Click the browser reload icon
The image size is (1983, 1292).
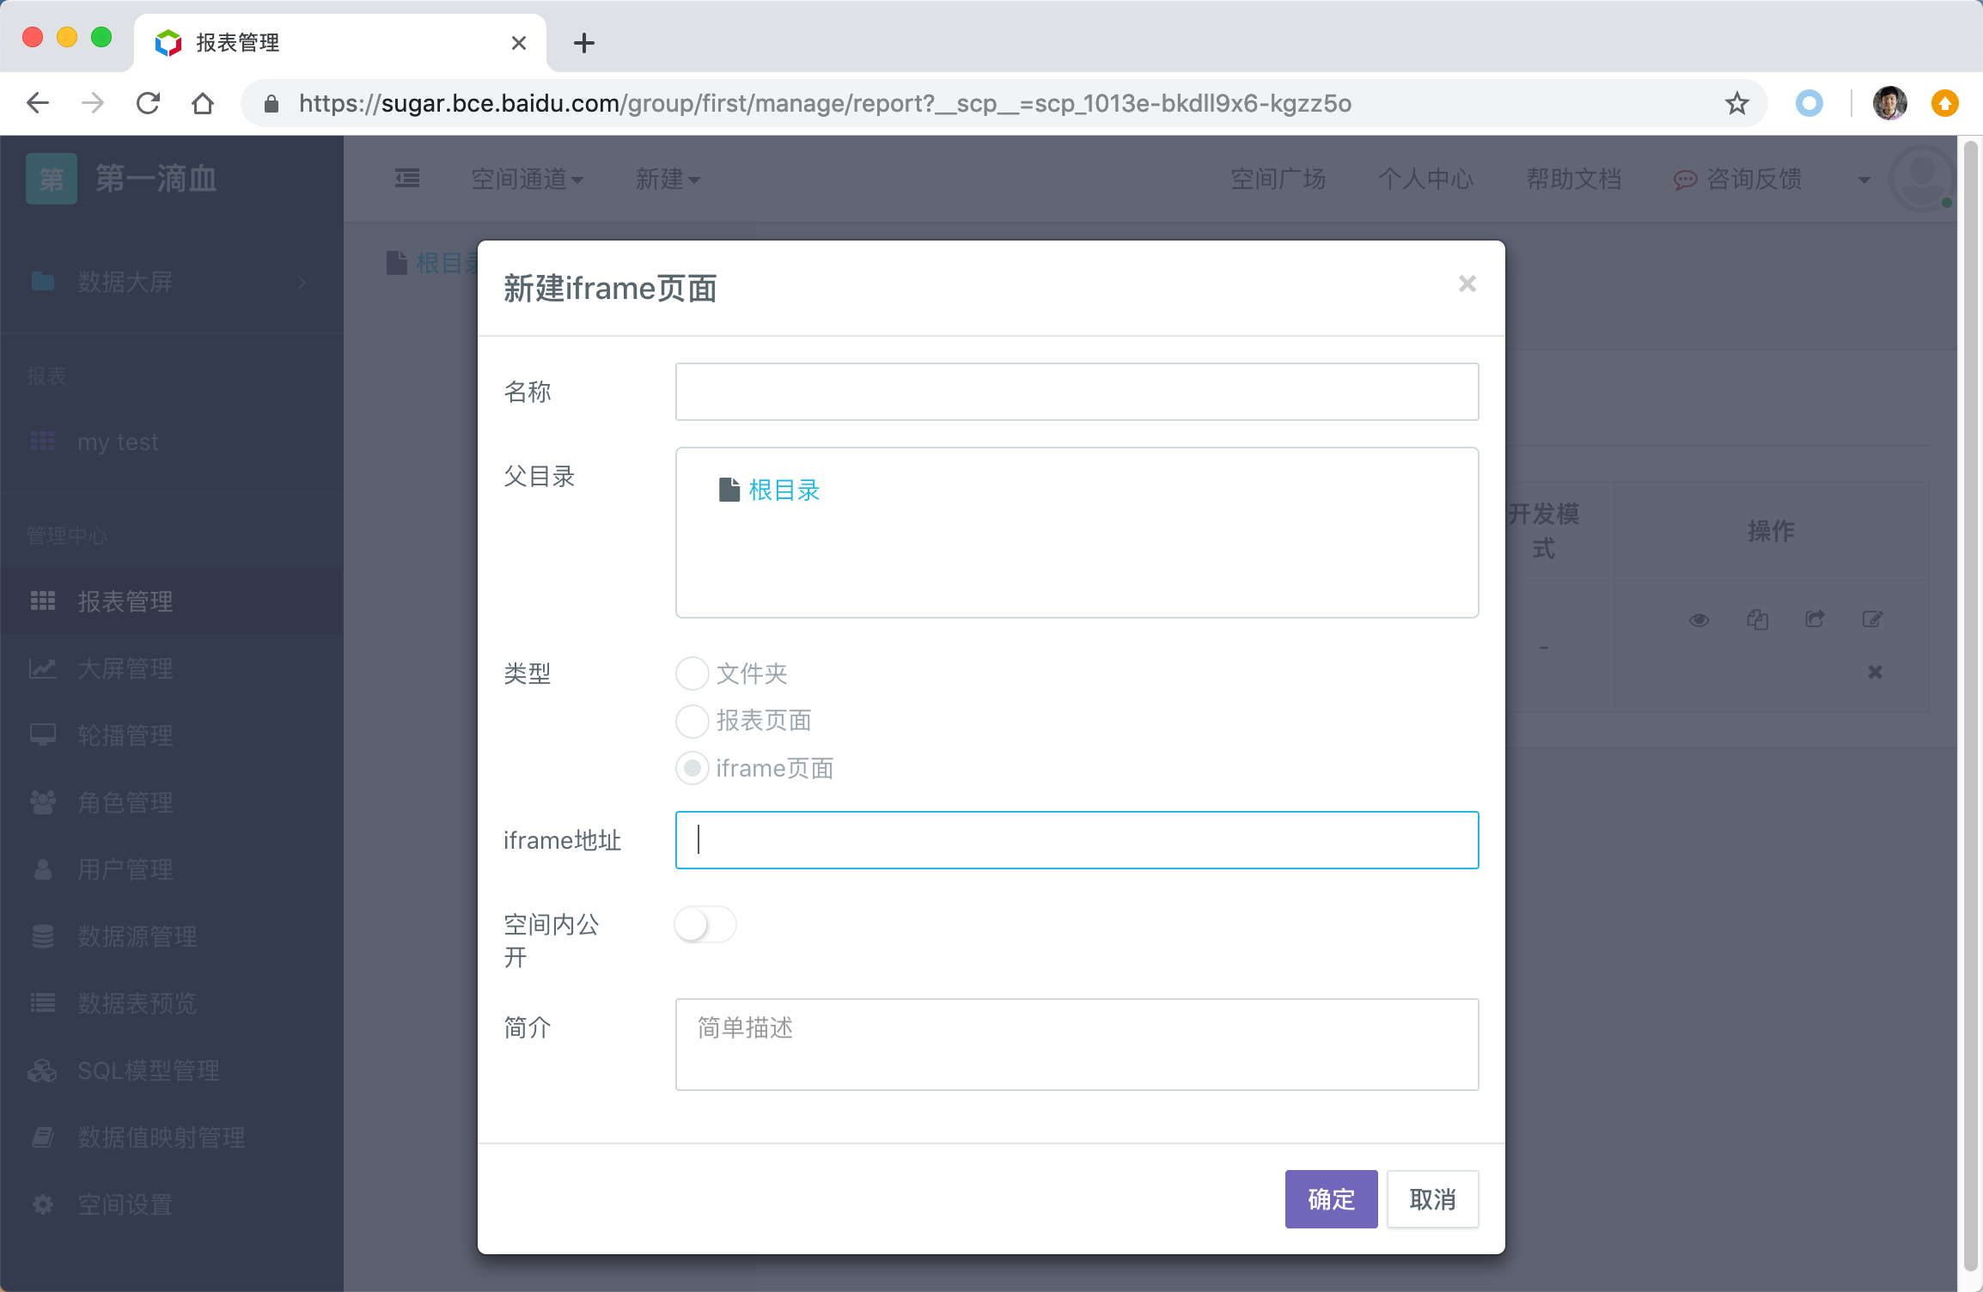click(x=149, y=104)
